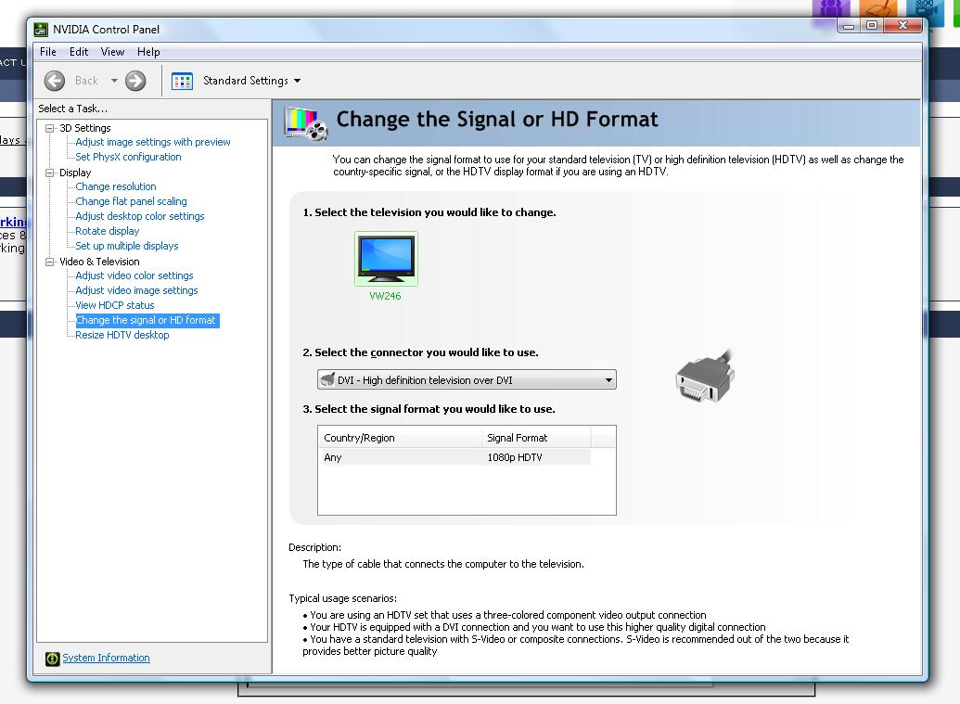
Task: Click the System Information icon
Action: [52, 659]
